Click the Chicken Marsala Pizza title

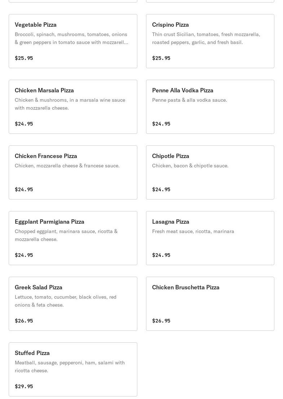pyautogui.click(x=44, y=90)
